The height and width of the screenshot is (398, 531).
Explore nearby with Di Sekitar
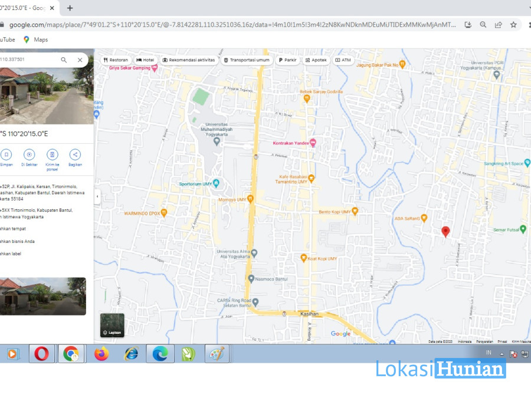click(29, 157)
